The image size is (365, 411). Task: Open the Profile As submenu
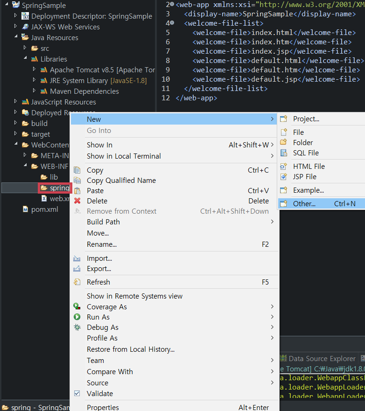[x=175, y=338]
